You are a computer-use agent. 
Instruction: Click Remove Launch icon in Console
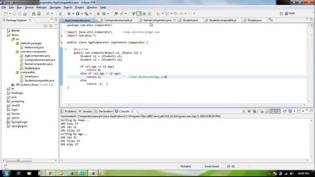(249, 111)
